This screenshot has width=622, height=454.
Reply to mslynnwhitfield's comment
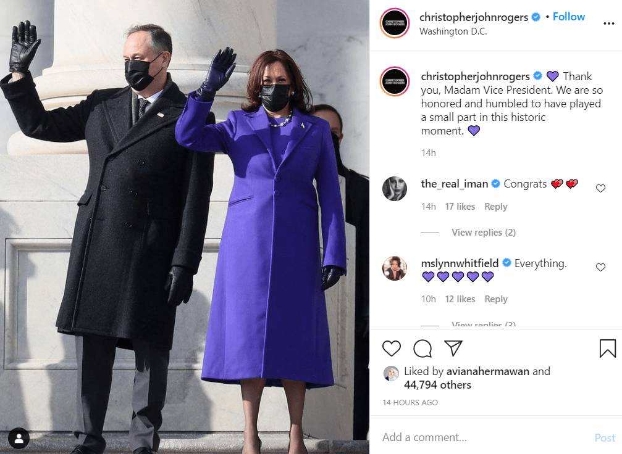(496, 299)
